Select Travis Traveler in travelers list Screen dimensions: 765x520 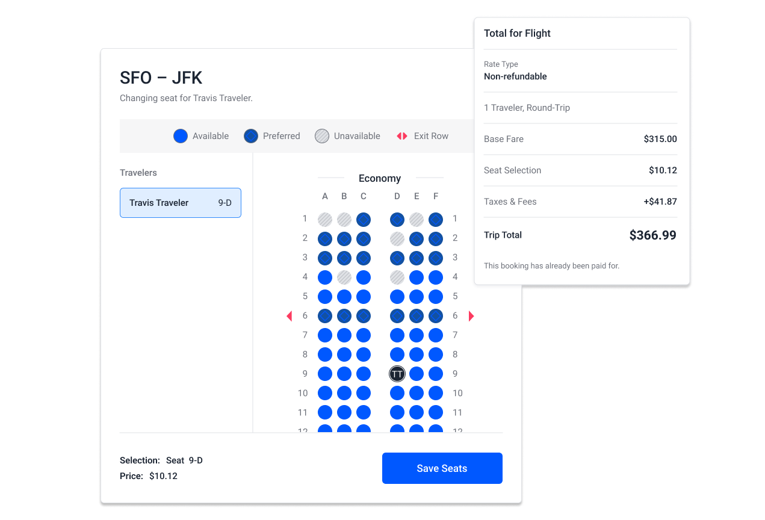181,203
